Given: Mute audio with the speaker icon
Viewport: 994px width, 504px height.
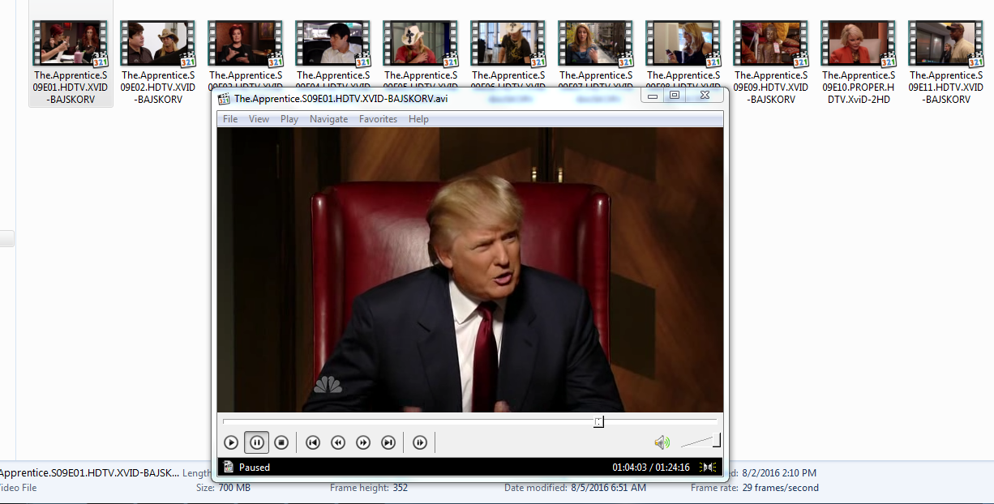Looking at the screenshot, I should (662, 442).
